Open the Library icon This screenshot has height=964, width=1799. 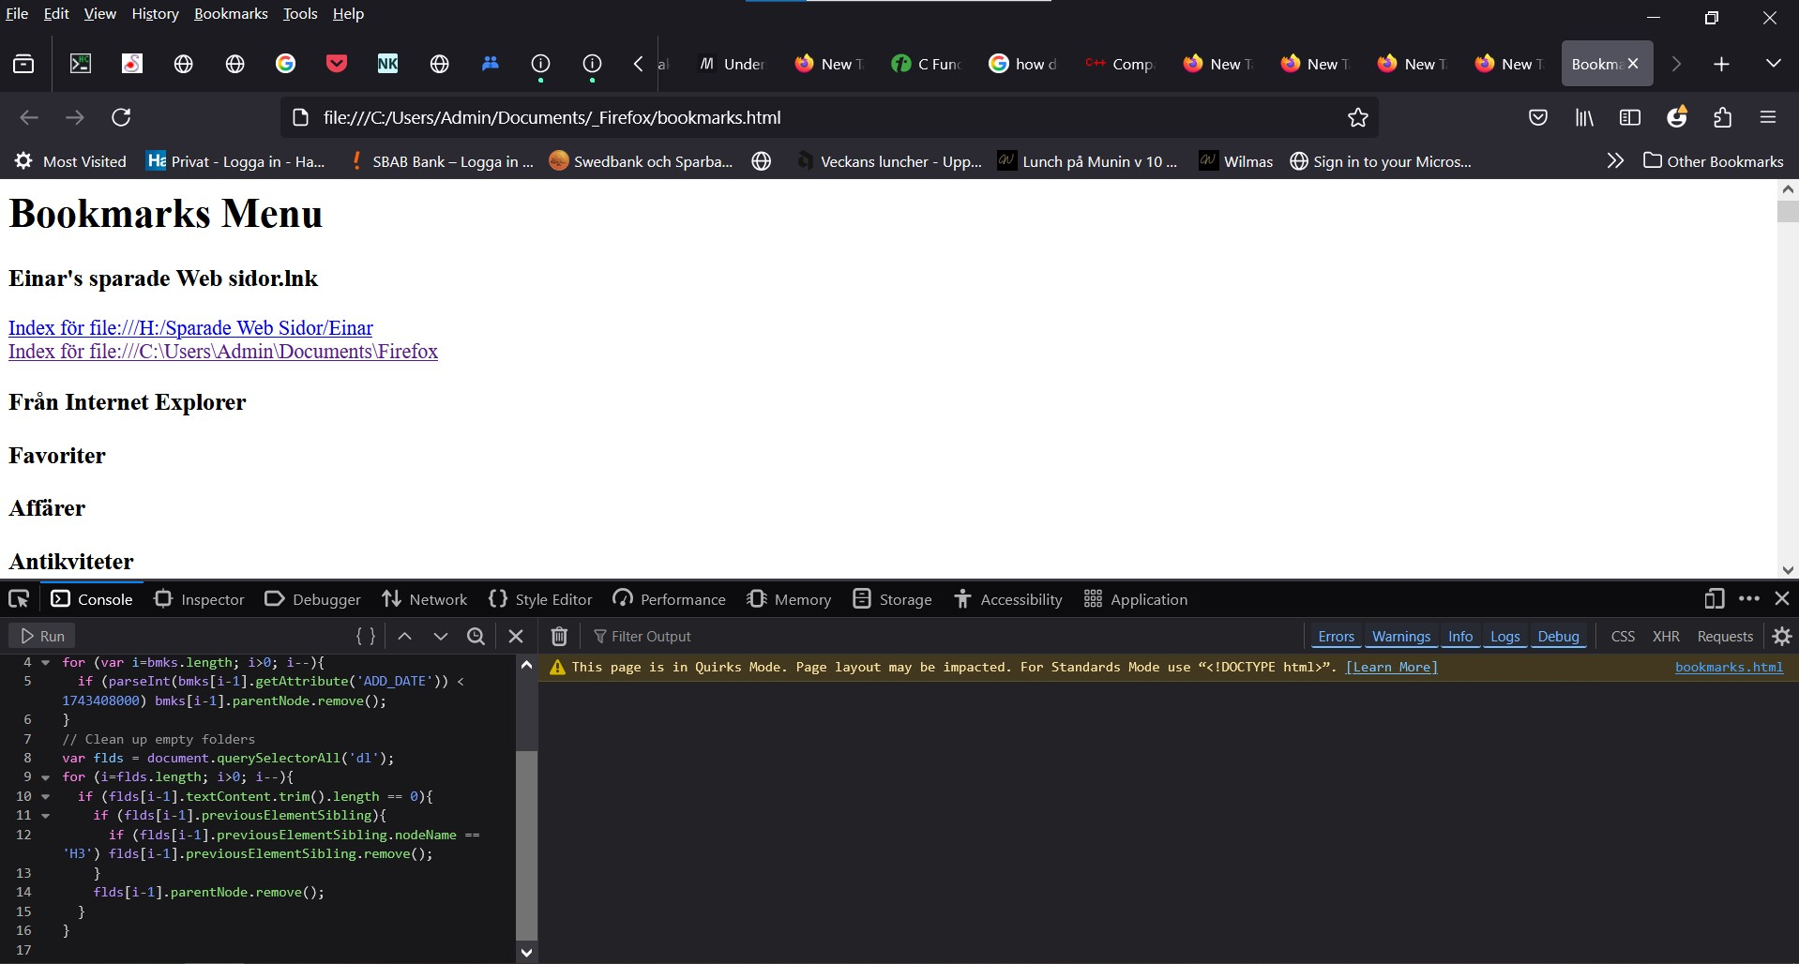(x=1584, y=117)
